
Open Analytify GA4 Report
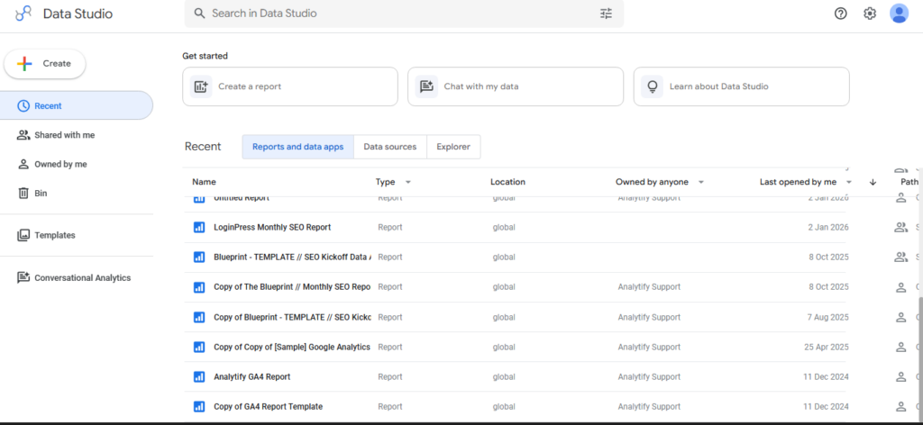(252, 377)
